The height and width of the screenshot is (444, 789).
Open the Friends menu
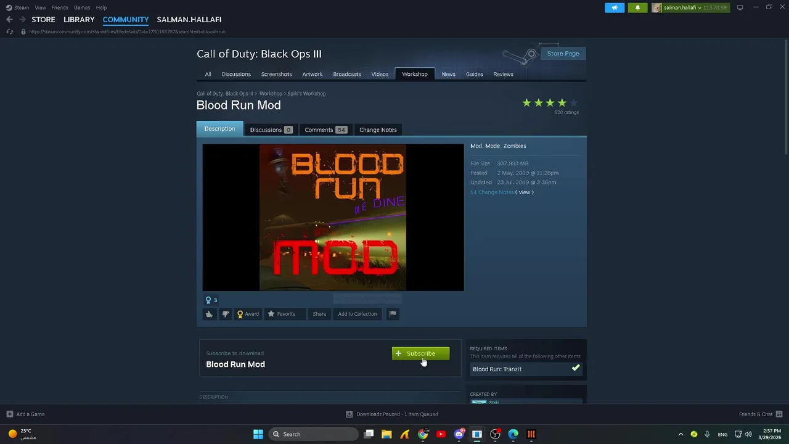click(x=60, y=7)
